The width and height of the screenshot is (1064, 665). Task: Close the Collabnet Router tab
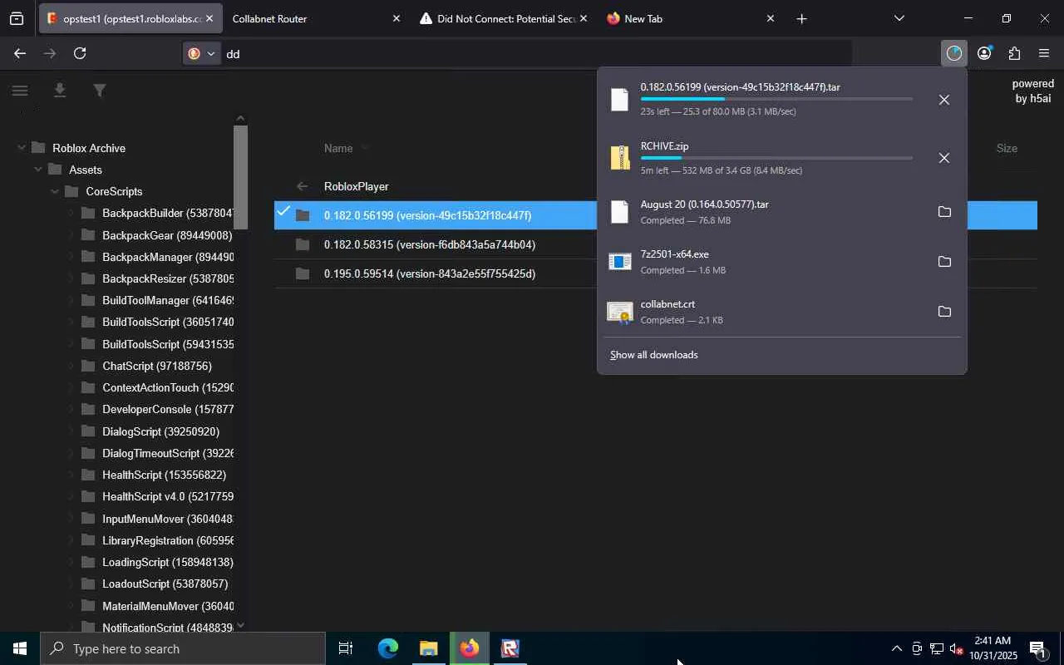[x=396, y=18]
